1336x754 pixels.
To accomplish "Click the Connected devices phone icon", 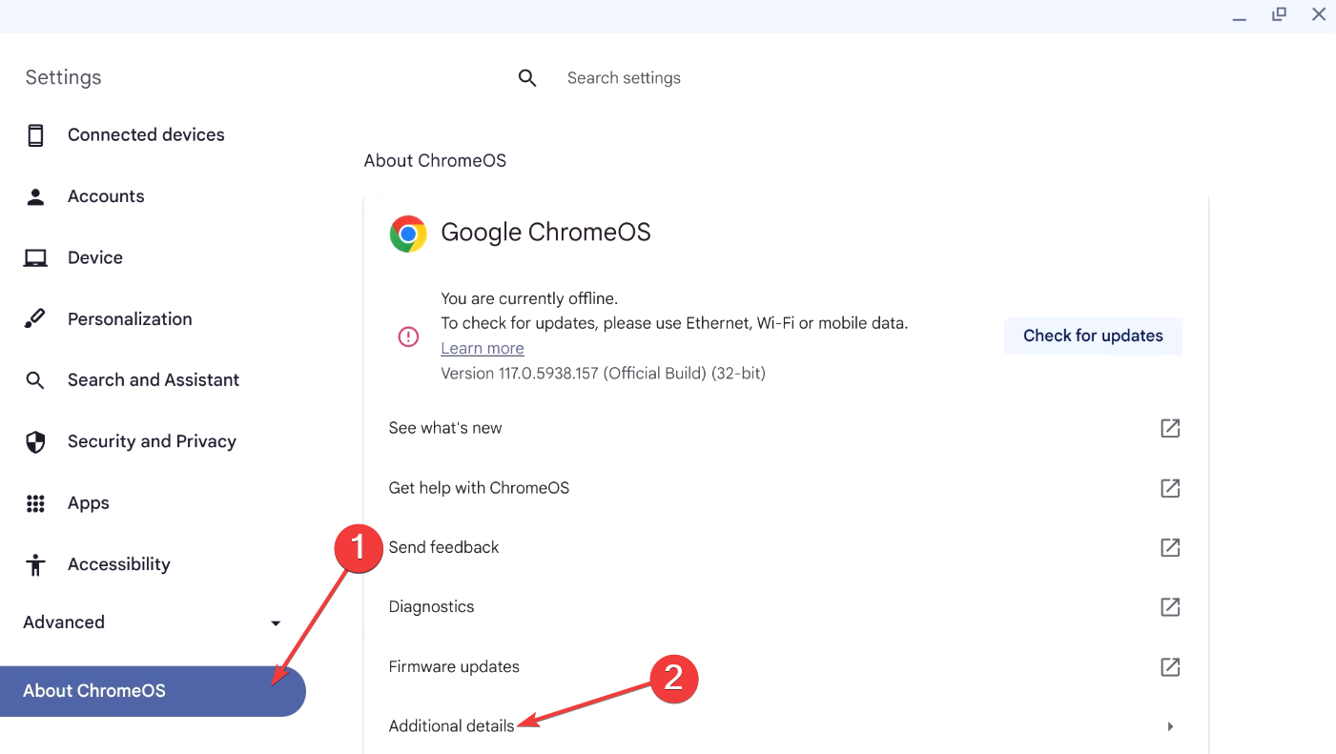I will click(35, 135).
